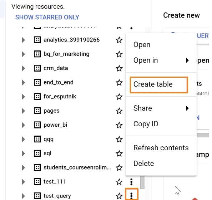Select the test_query dataset name
The image size is (212, 200).
coord(57,196)
